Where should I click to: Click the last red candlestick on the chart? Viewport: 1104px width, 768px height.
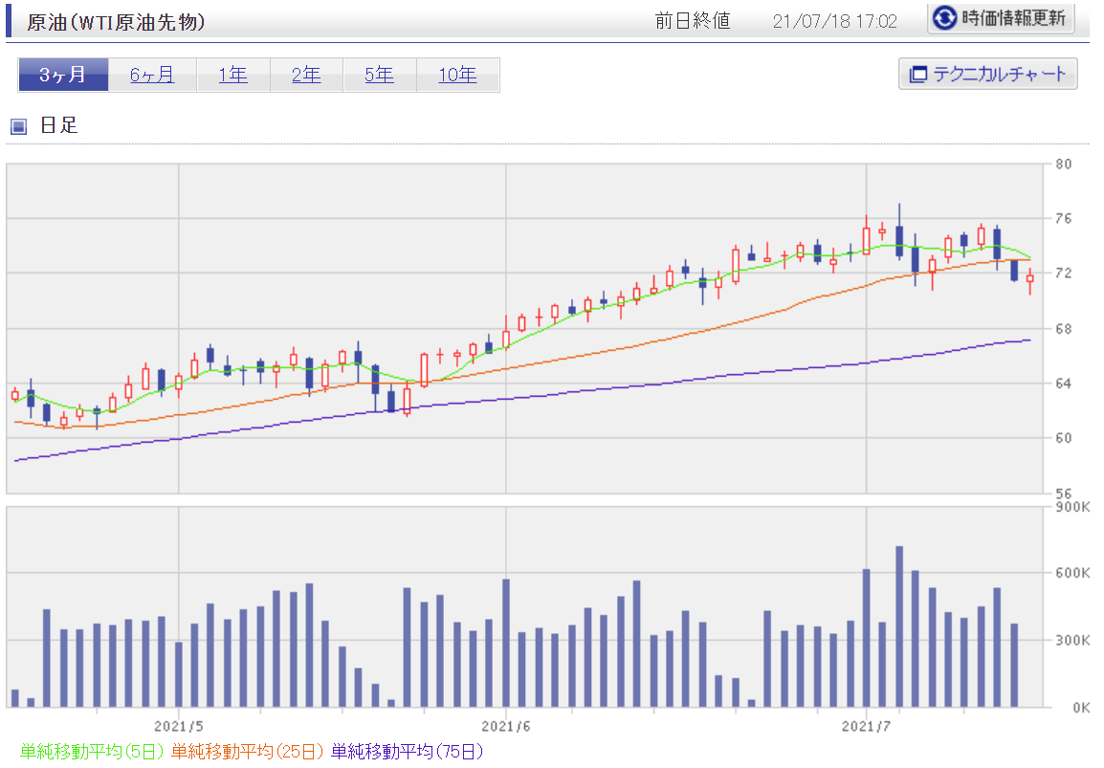(1030, 280)
